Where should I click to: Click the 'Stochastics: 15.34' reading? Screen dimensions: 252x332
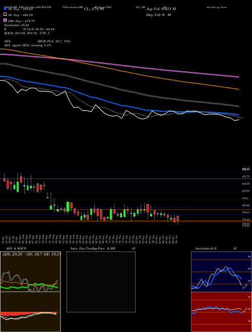click(17, 25)
